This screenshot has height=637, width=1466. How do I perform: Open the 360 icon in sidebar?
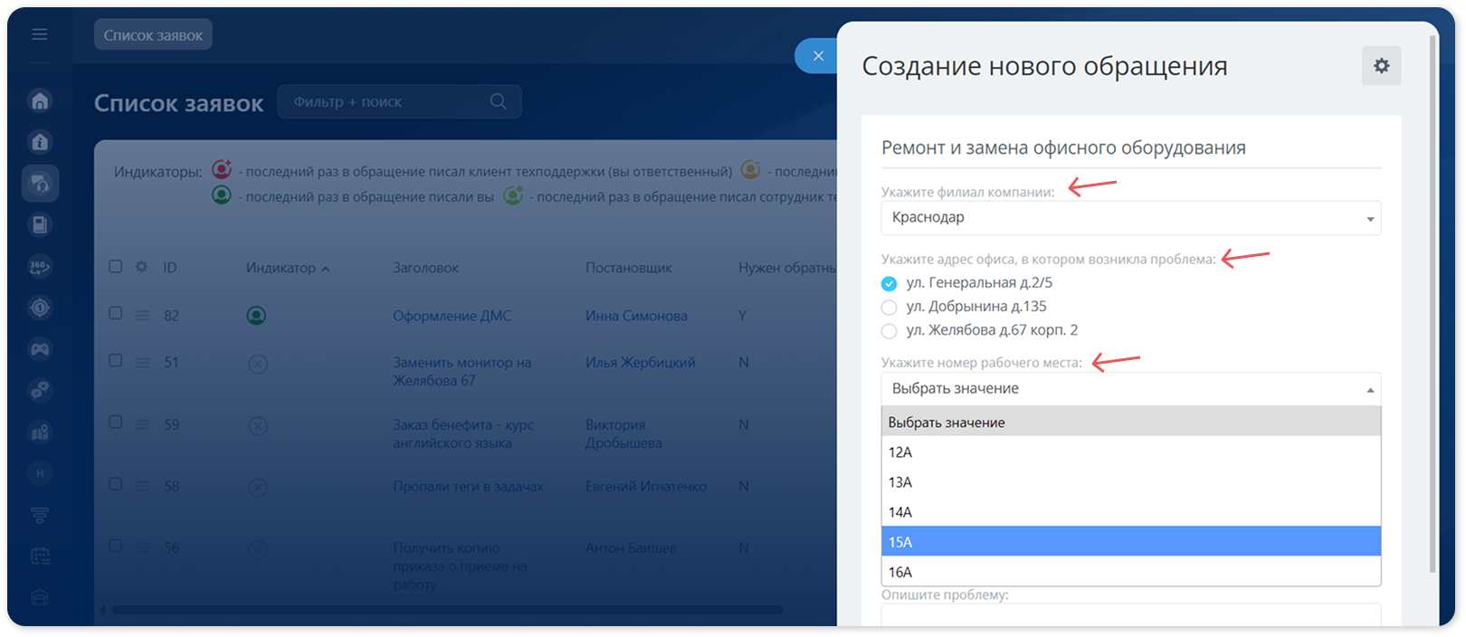40,266
